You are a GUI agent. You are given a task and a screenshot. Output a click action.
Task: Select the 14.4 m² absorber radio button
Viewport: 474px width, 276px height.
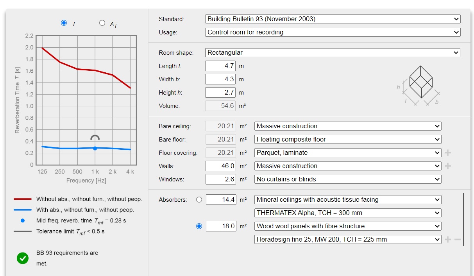coord(199,200)
